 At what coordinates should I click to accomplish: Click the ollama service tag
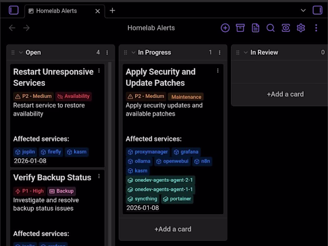[139, 161]
